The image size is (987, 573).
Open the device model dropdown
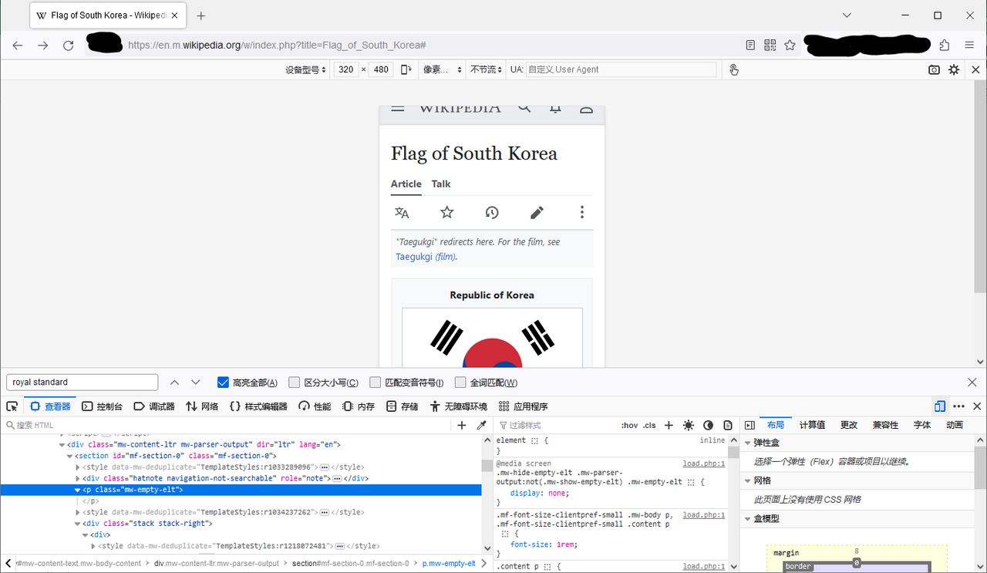[x=305, y=69]
